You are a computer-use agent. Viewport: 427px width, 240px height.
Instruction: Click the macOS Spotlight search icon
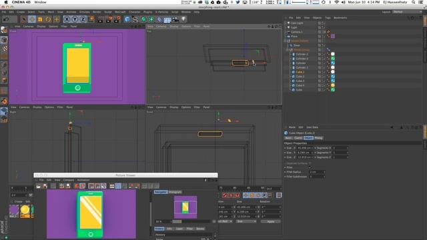(414, 2)
